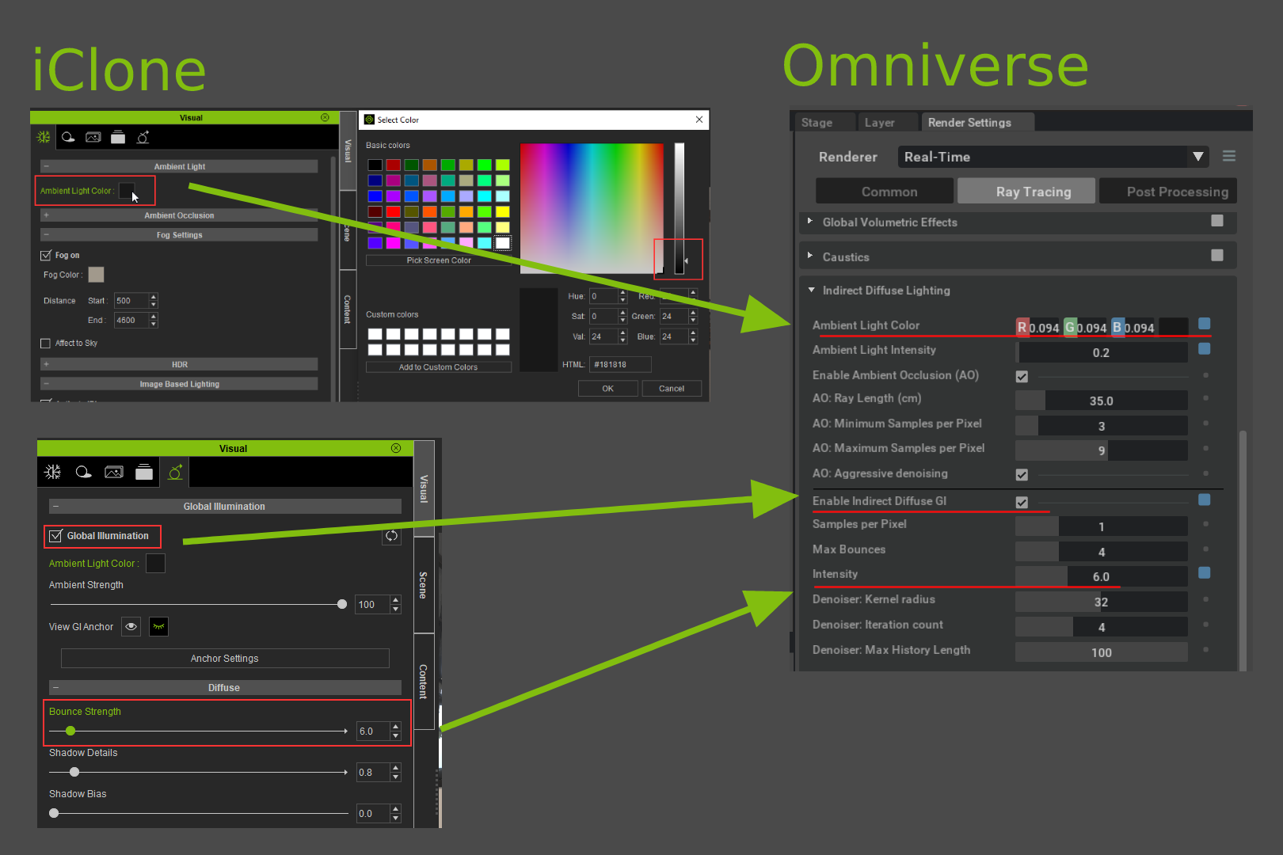Hide the GI anchor with the closed-eye icon
This screenshot has width=1283, height=855.
click(159, 627)
